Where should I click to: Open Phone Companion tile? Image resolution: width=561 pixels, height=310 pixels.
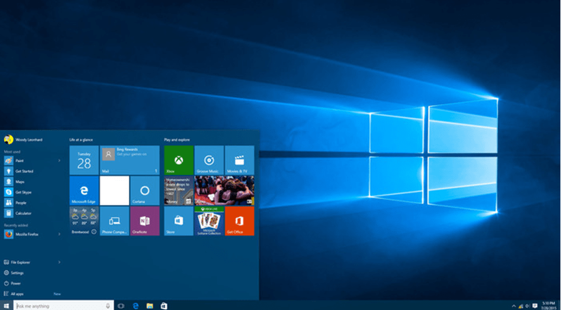tap(114, 221)
